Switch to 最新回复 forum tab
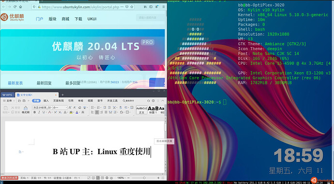Image resolution: width=334 pixels, height=184 pixels. tap(44, 83)
